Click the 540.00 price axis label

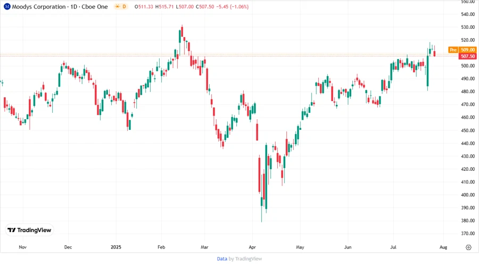point(468,14)
